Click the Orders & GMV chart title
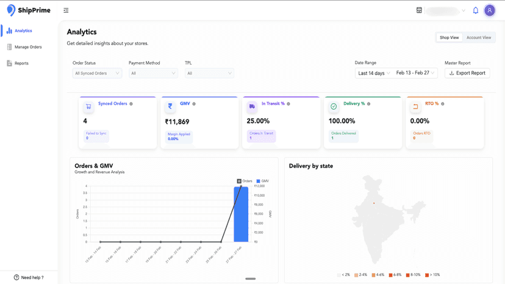Screen dimensions: 505x284 pos(94,166)
